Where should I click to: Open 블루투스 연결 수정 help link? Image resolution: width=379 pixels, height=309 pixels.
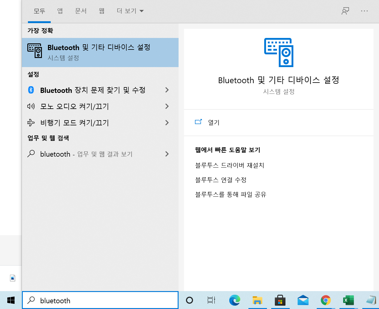[221, 180]
